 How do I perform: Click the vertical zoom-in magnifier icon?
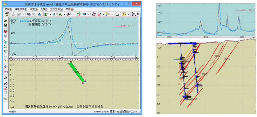pos(134,14)
